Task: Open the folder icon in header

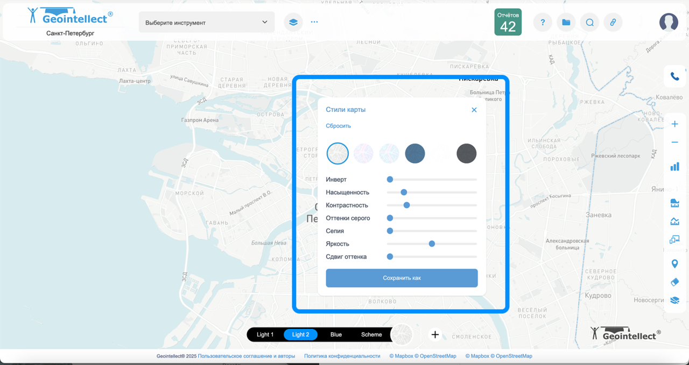Action: 566,23
